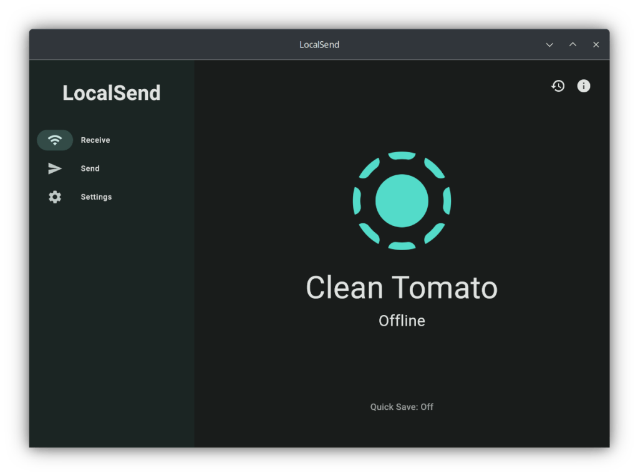
Task: Click the teal LocalSend spinner logo
Action: point(402,201)
